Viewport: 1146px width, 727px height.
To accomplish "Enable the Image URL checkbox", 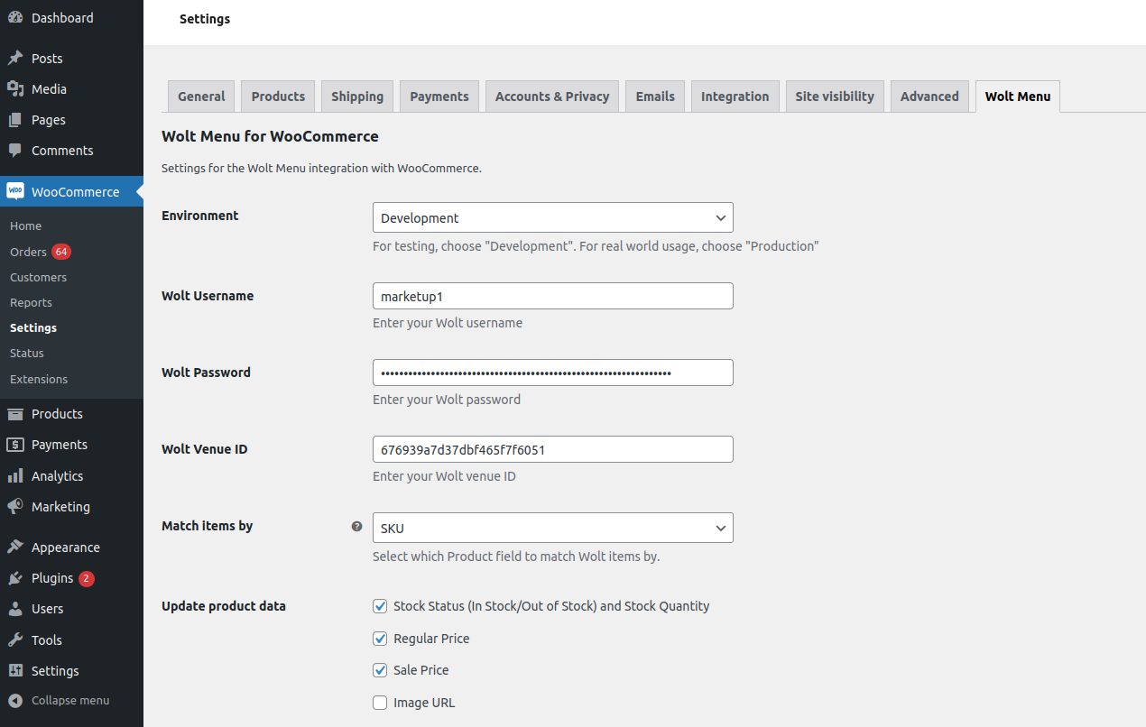I will [x=380, y=703].
